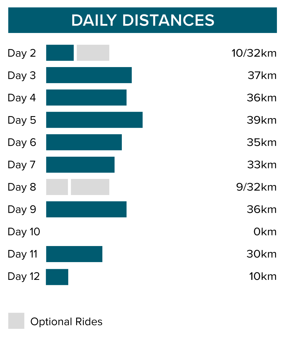This screenshot has width=282, height=363.
Task: Click the 9/32km value for Day 8
Action: coord(256,187)
